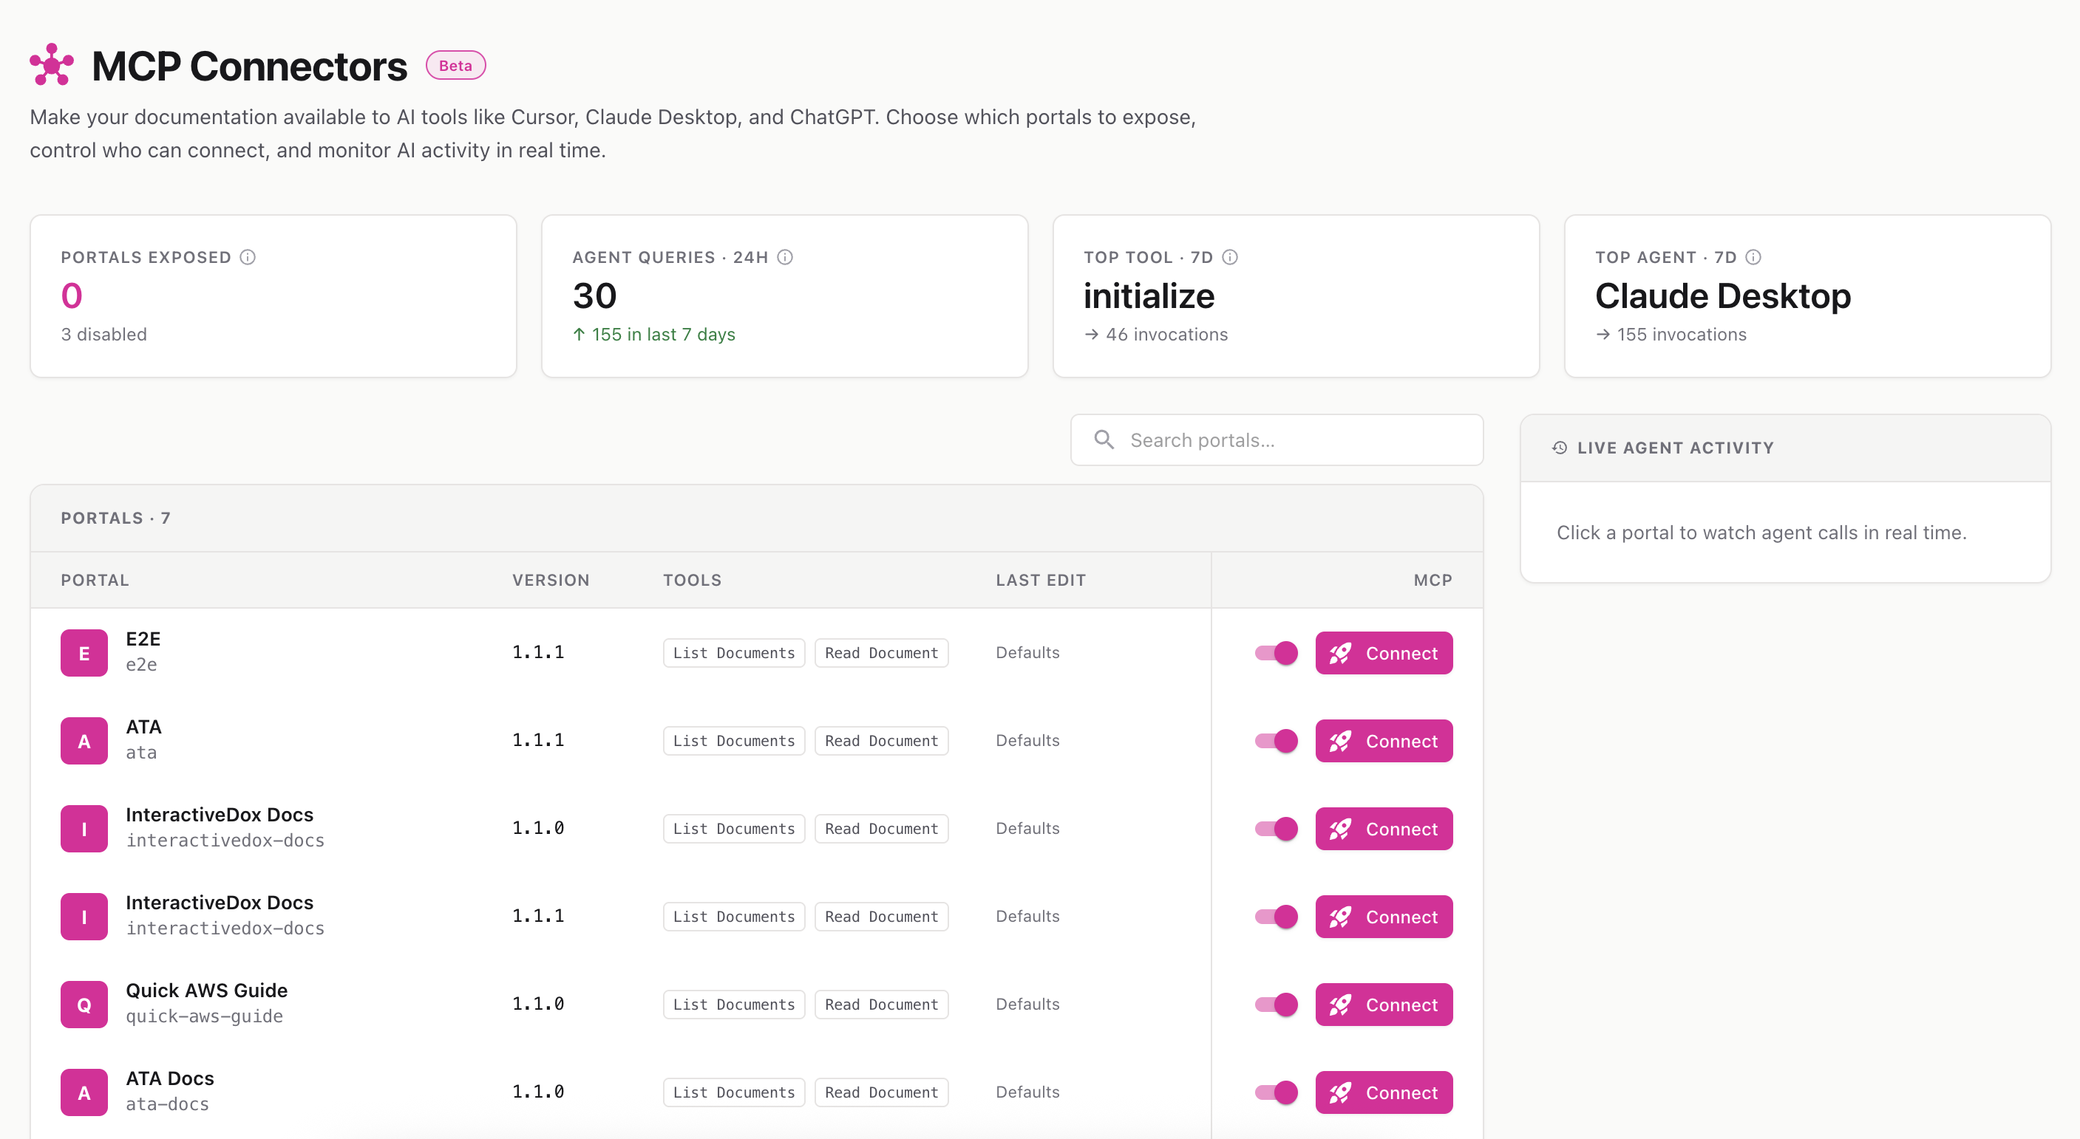This screenshot has width=2080, height=1139.
Task: Switch the MCP toggle for InteractiveDox Docs 1.1.1
Action: pyautogui.click(x=1276, y=917)
